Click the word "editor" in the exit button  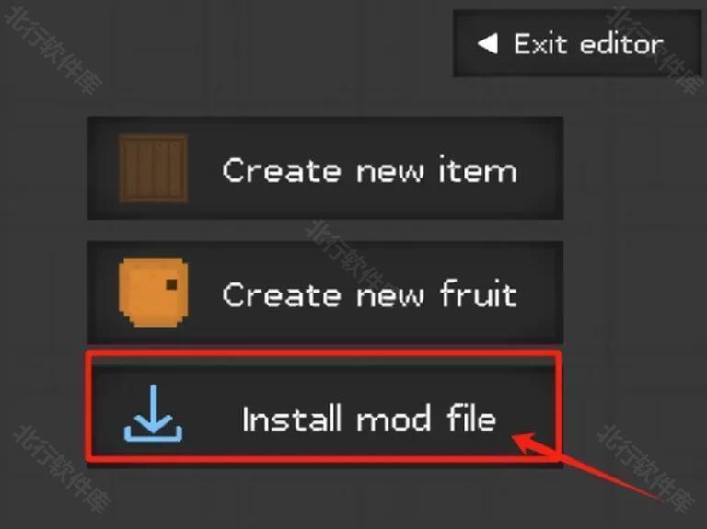click(x=621, y=44)
